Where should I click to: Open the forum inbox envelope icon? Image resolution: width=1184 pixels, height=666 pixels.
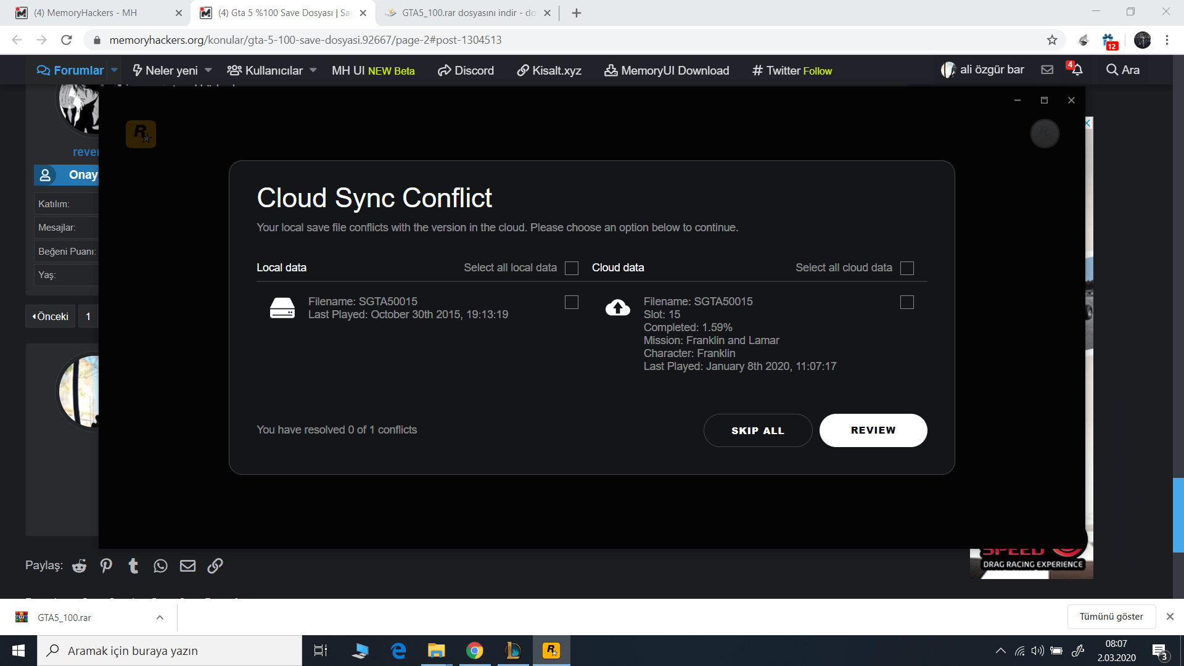tap(1047, 70)
